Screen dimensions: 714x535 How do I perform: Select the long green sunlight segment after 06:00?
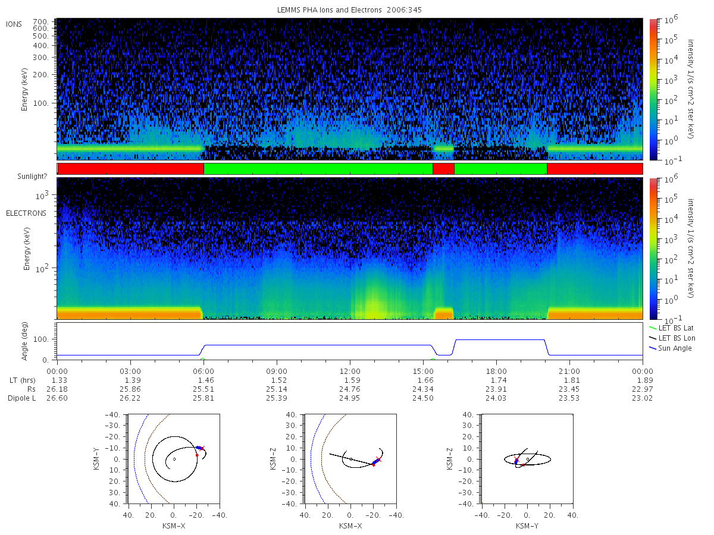pyautogui.click(x=318, y=169)
